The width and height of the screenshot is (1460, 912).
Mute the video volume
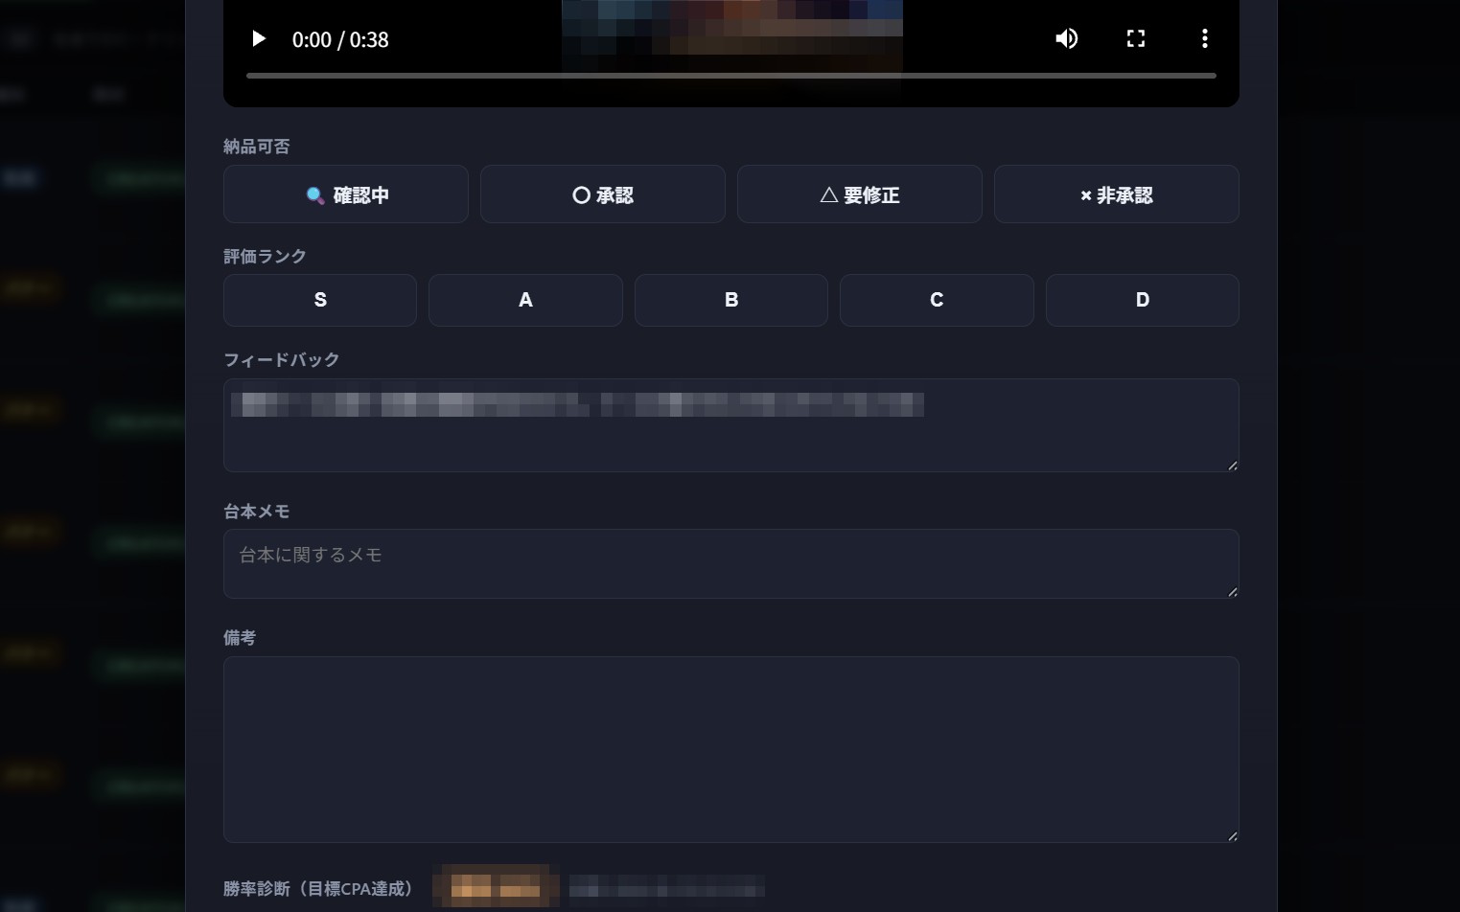pyautogui.click(x=1067, y=39)
